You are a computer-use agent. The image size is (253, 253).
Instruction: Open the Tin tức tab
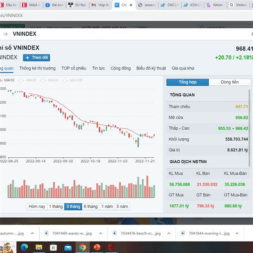[x=98, y=68]
